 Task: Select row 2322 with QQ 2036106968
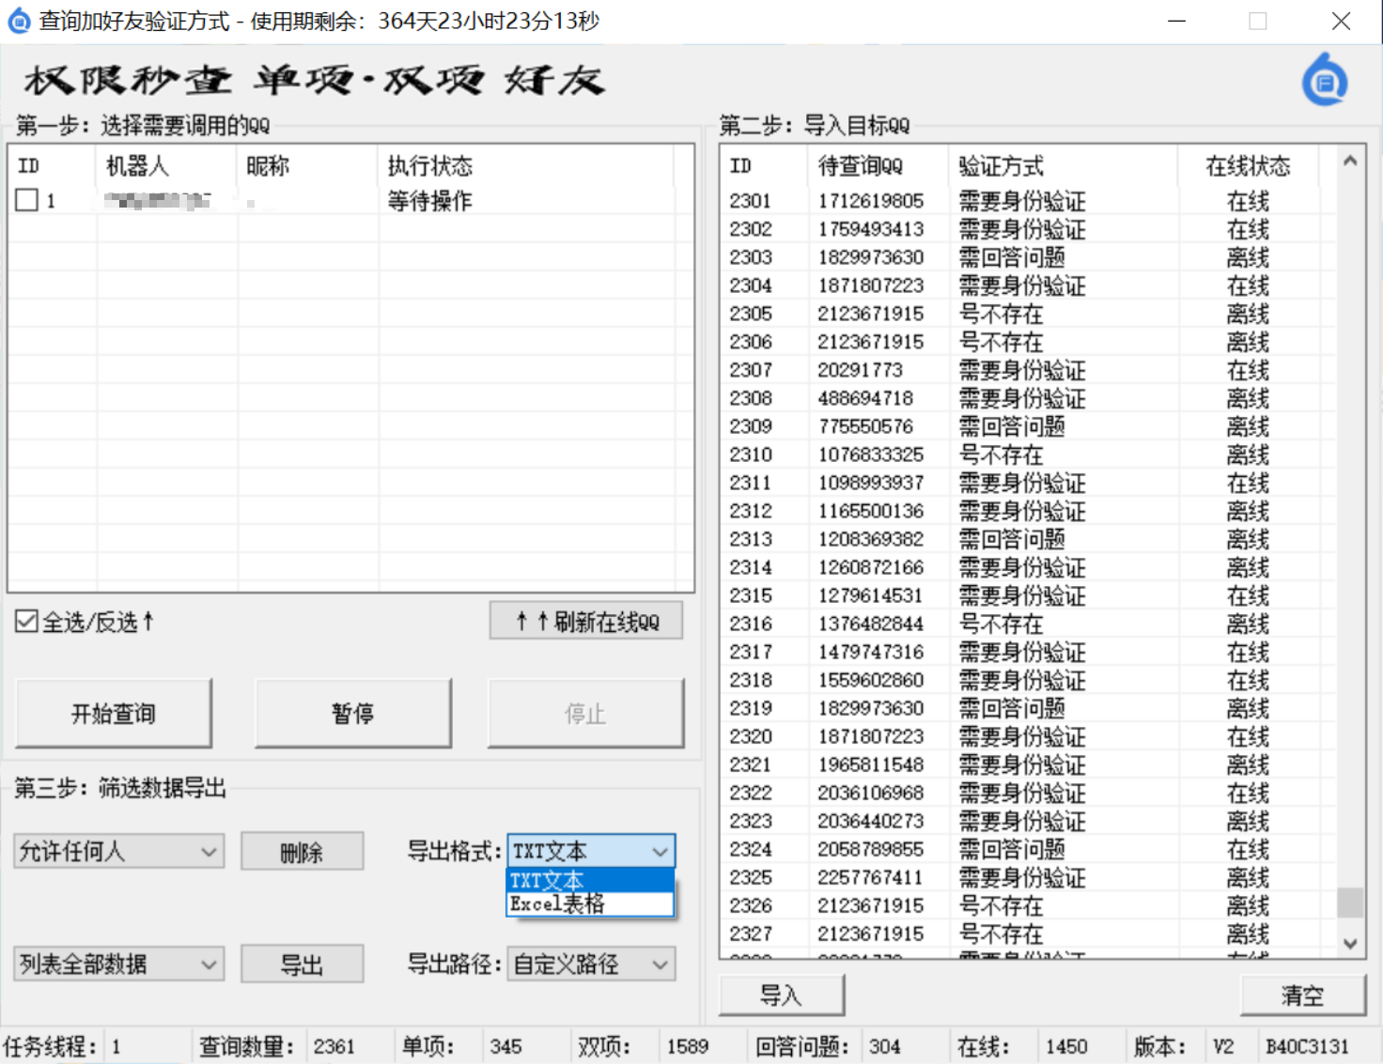pyautogui.click(x=1028, y=793)
